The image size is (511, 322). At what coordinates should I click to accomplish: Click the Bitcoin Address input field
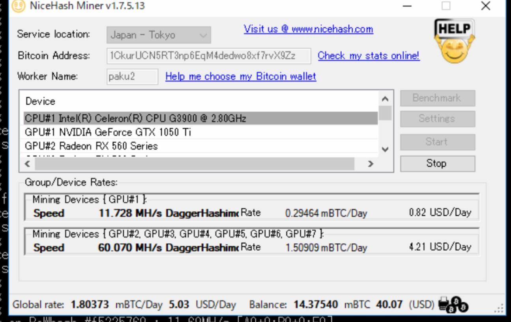pos(209,56)
